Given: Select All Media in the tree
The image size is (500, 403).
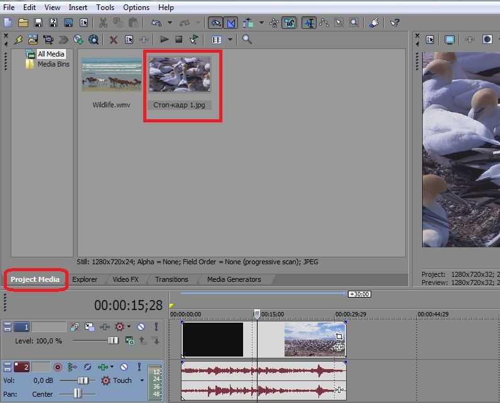Looking at the screenshot, I should [x=51, y=54].
